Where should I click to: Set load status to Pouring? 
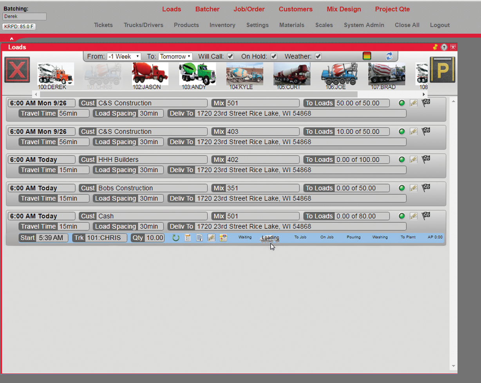pos(353,237)
